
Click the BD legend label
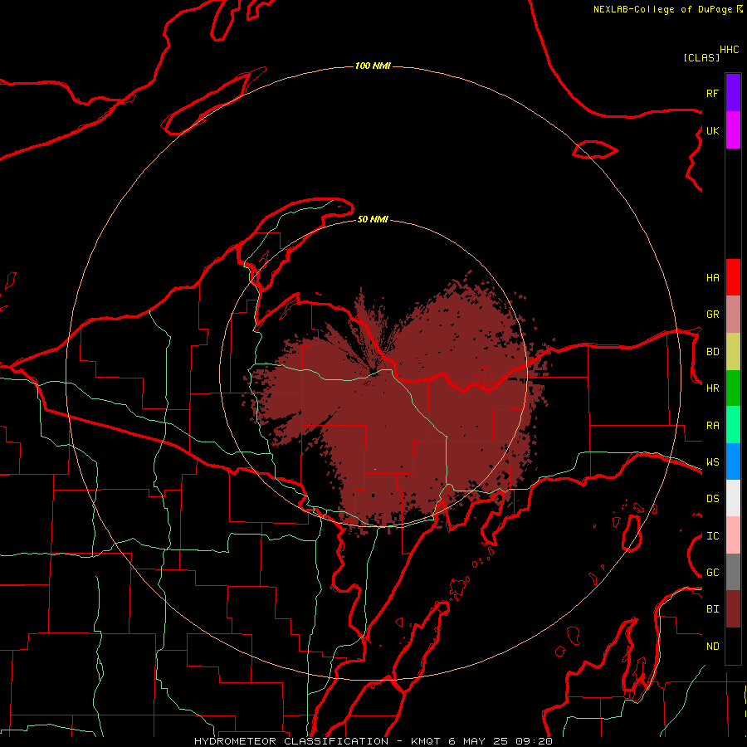(x=712, y=352)
